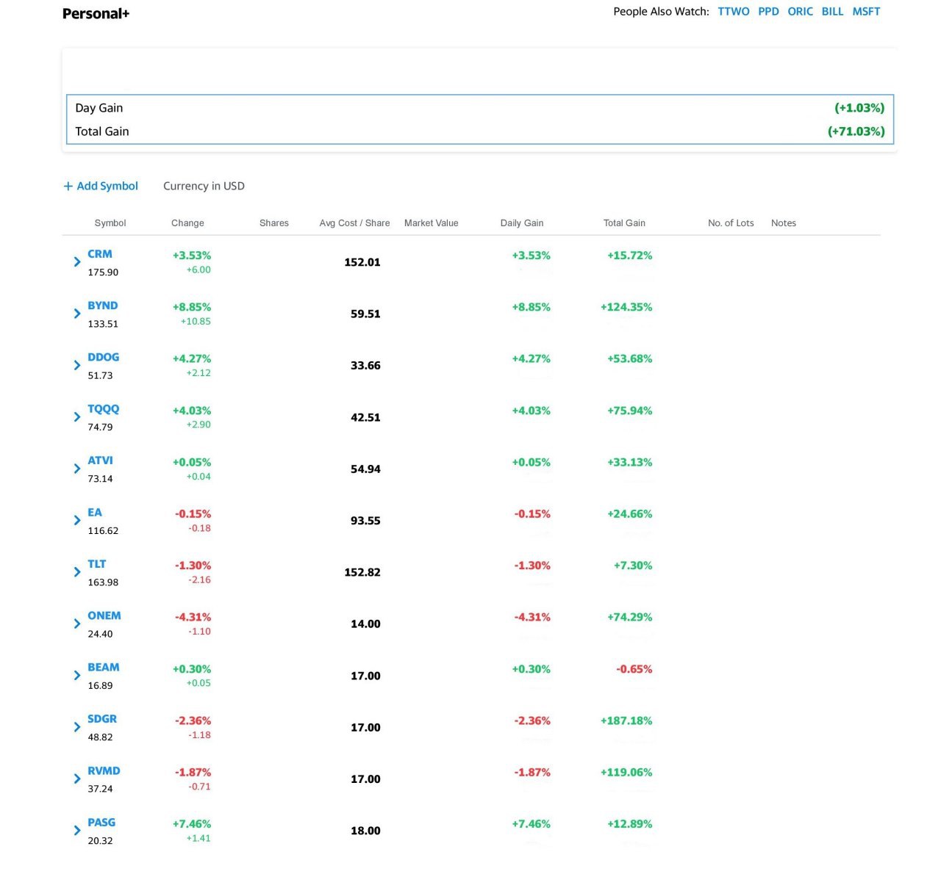The width and height of the screenshot is (941, 885).
Task: Click EA average cost 93.55
Action: [365, 521]
